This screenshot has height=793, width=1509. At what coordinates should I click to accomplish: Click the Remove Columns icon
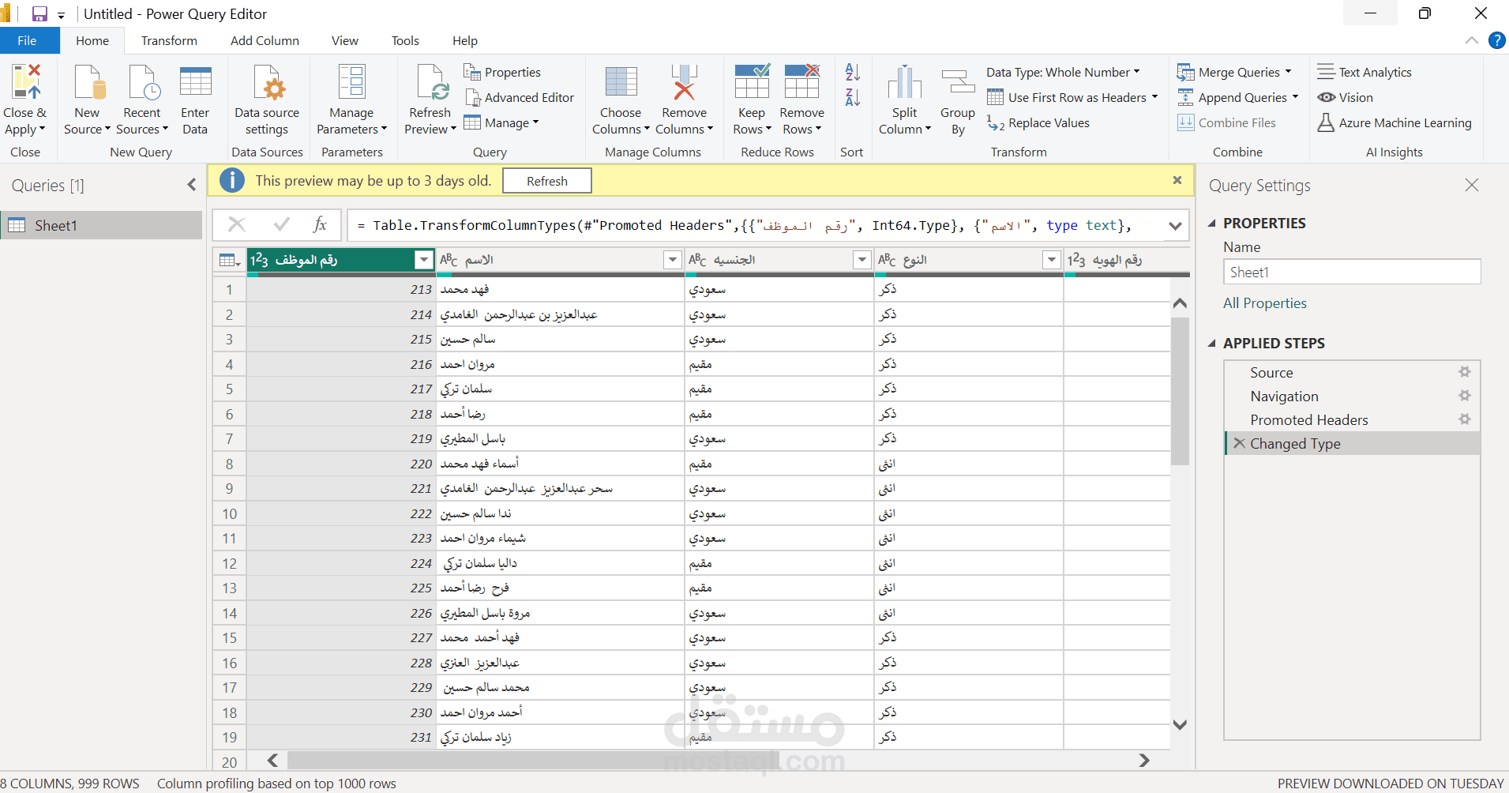pyautogui.click(x=684, y=83)
